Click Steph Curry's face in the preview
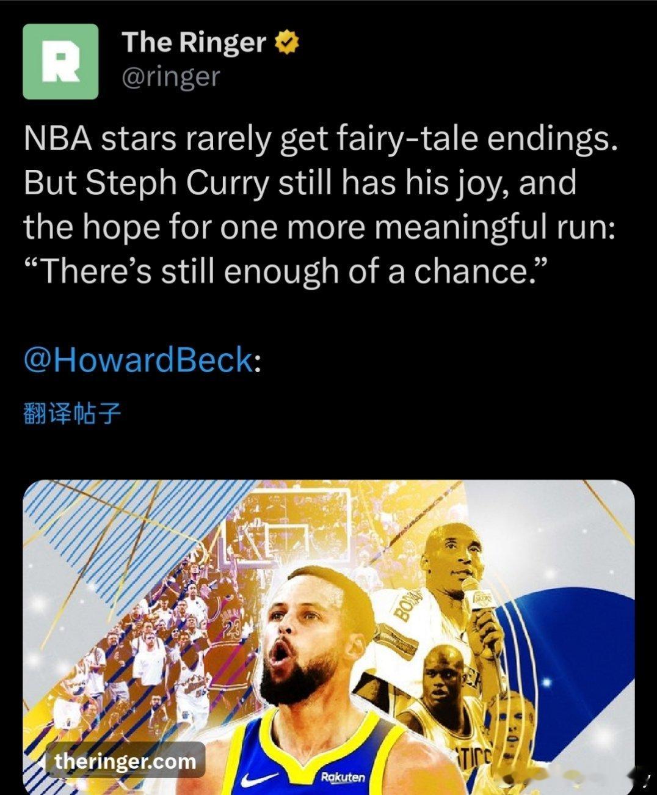The height and width of the screenshot is (795, 657). point(305,642)
